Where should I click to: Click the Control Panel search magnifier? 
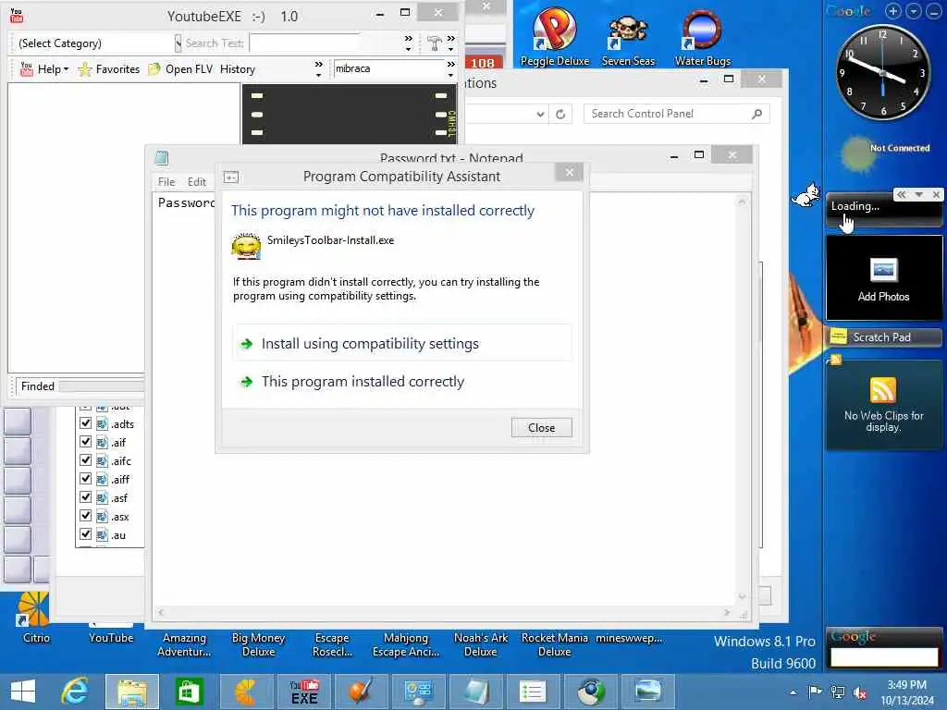pos(756,114)
